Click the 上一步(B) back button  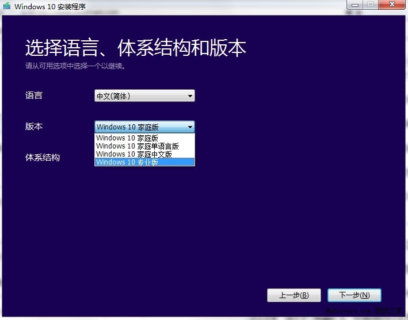293,295
